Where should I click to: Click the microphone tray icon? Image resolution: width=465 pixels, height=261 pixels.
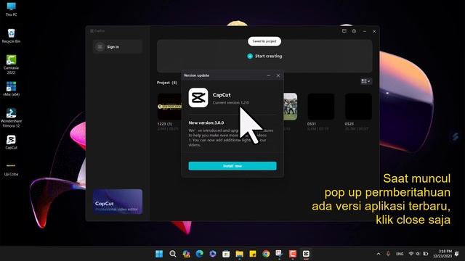point(388,254)
